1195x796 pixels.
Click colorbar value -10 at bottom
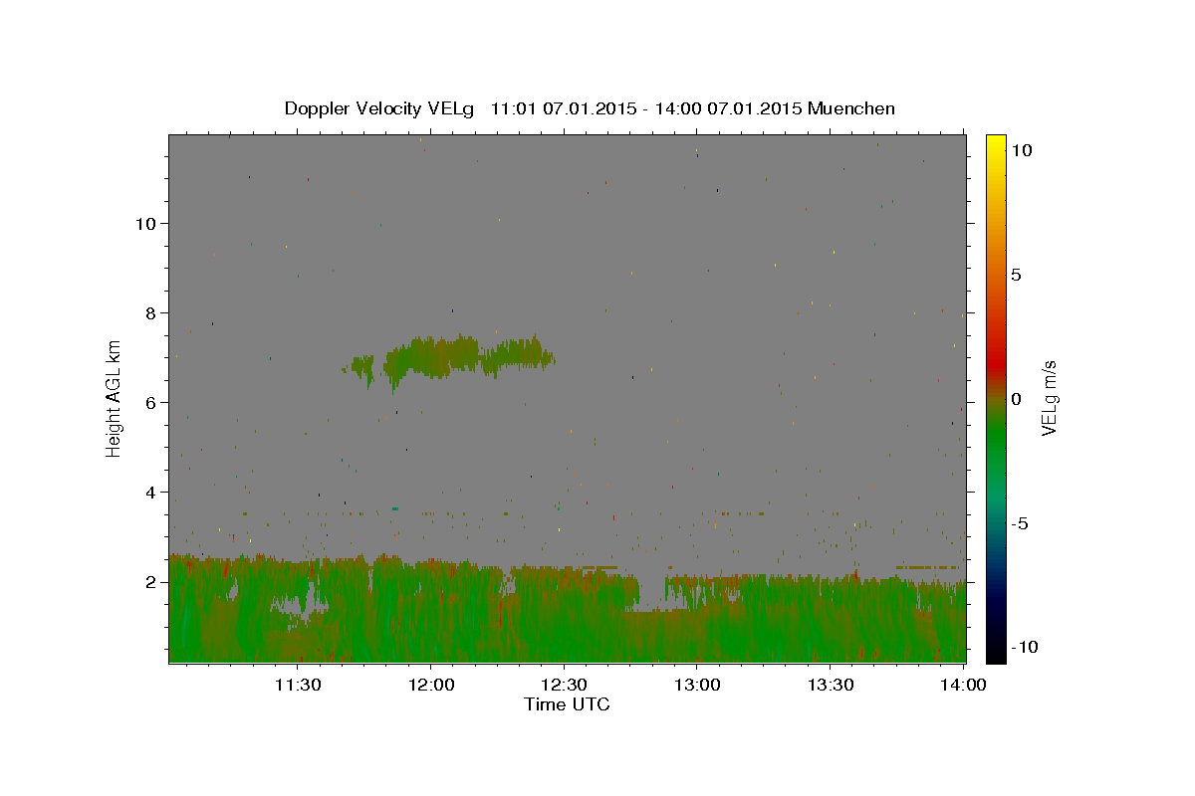1024,647
